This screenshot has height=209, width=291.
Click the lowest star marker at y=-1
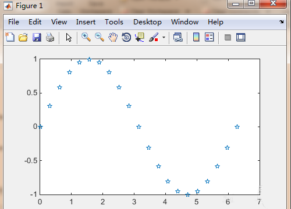pyautogui.click(x=187, y=194)
